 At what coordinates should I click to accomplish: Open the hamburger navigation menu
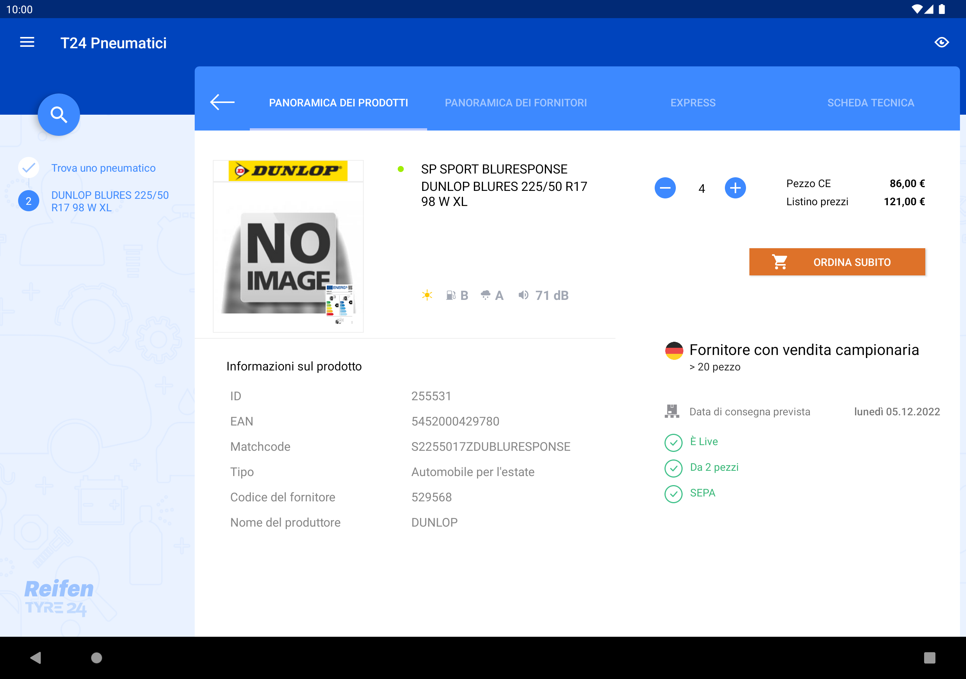click(x=27, y=43)
